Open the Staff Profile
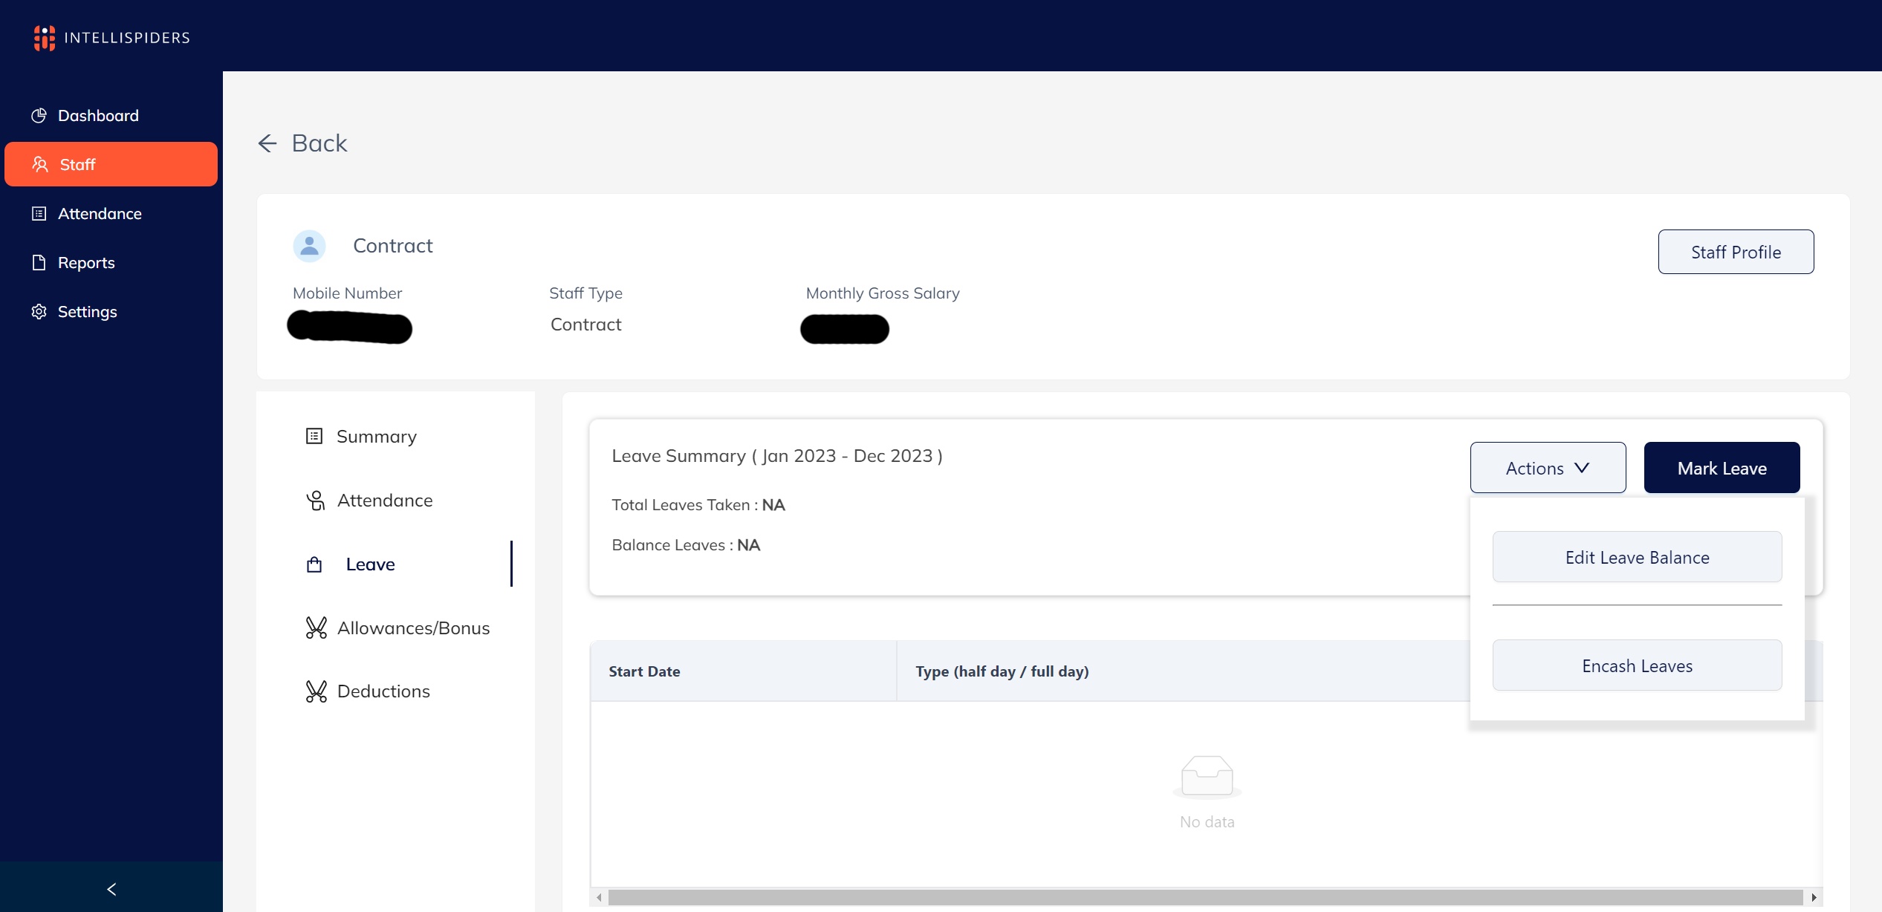1882x912 pixels. tap(1736, 252)
